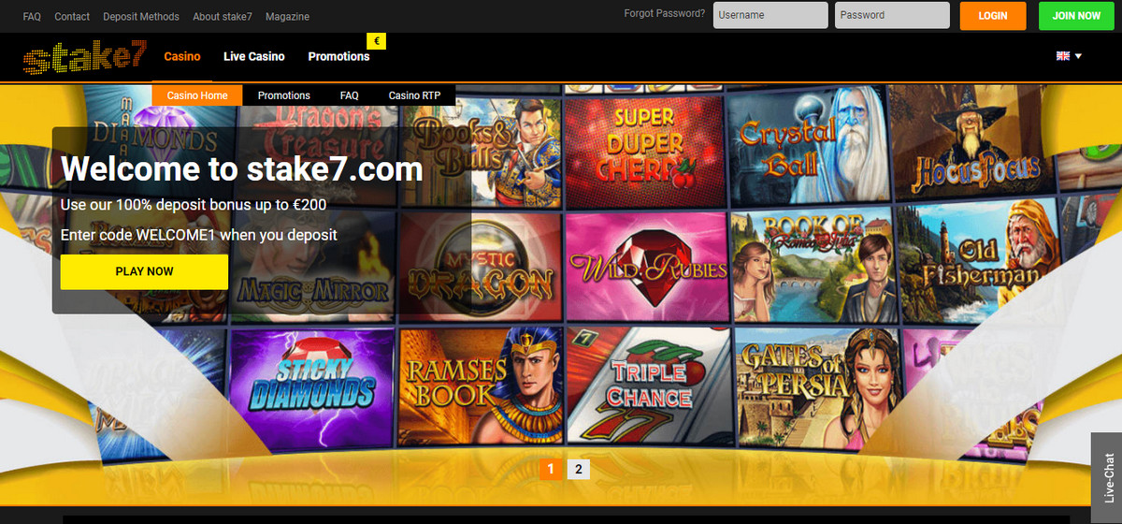The width and height of the screenshot is (1122, 524).
Task: Click the FAQ link in top bar
Action: coord(32,17)
